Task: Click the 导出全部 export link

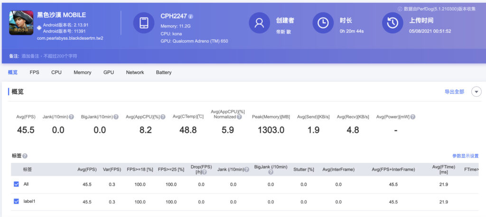Action: pos(454,92)
